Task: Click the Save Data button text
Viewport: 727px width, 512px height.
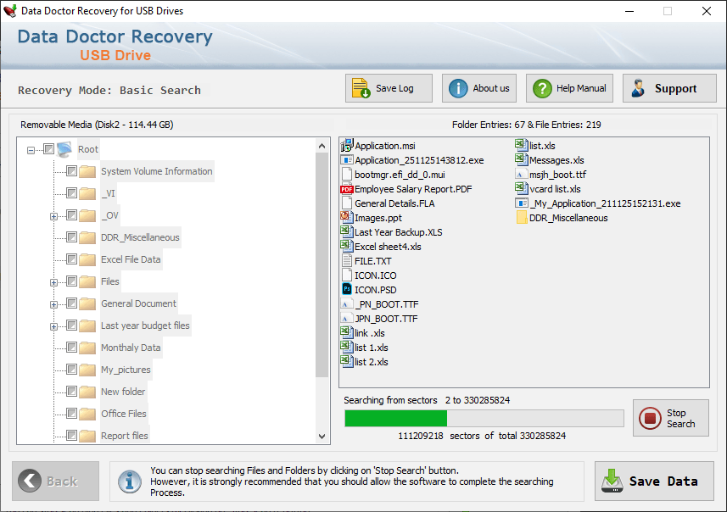Action: coord(663,481)
